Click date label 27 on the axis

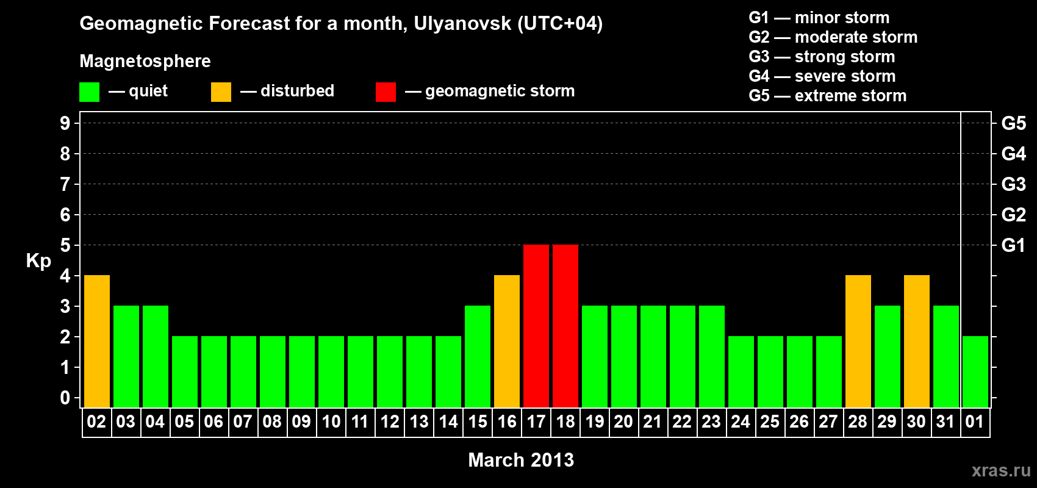pyautogui.click(x=828, y=422)
